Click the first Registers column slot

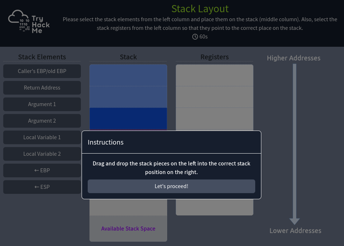pos(215,75)
